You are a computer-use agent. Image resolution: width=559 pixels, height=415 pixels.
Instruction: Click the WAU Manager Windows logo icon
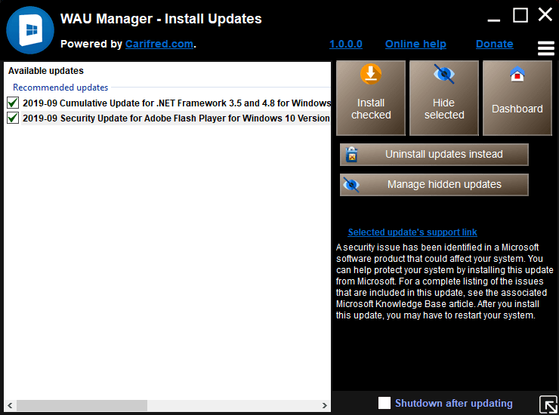click(29, 29)
